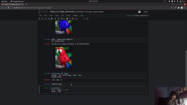Image resolution: width=187 pixels, height=105 pixels.
Task: Click the pencil edit-mode indicator
Action: (133, 15)
